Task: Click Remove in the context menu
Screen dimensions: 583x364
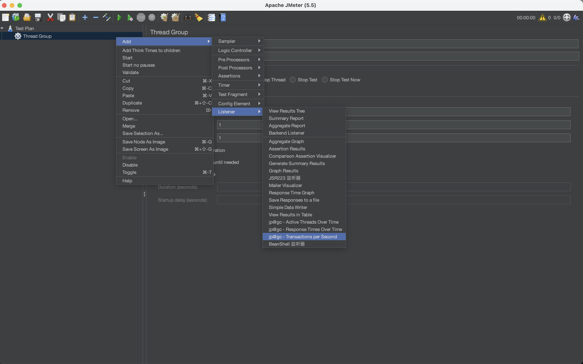Action: pyautogui.click(x=165, y=110)
